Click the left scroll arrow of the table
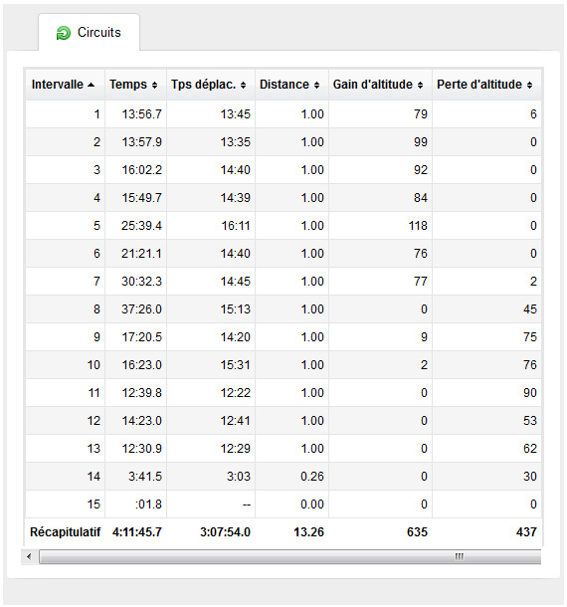 tap(29, 556)
